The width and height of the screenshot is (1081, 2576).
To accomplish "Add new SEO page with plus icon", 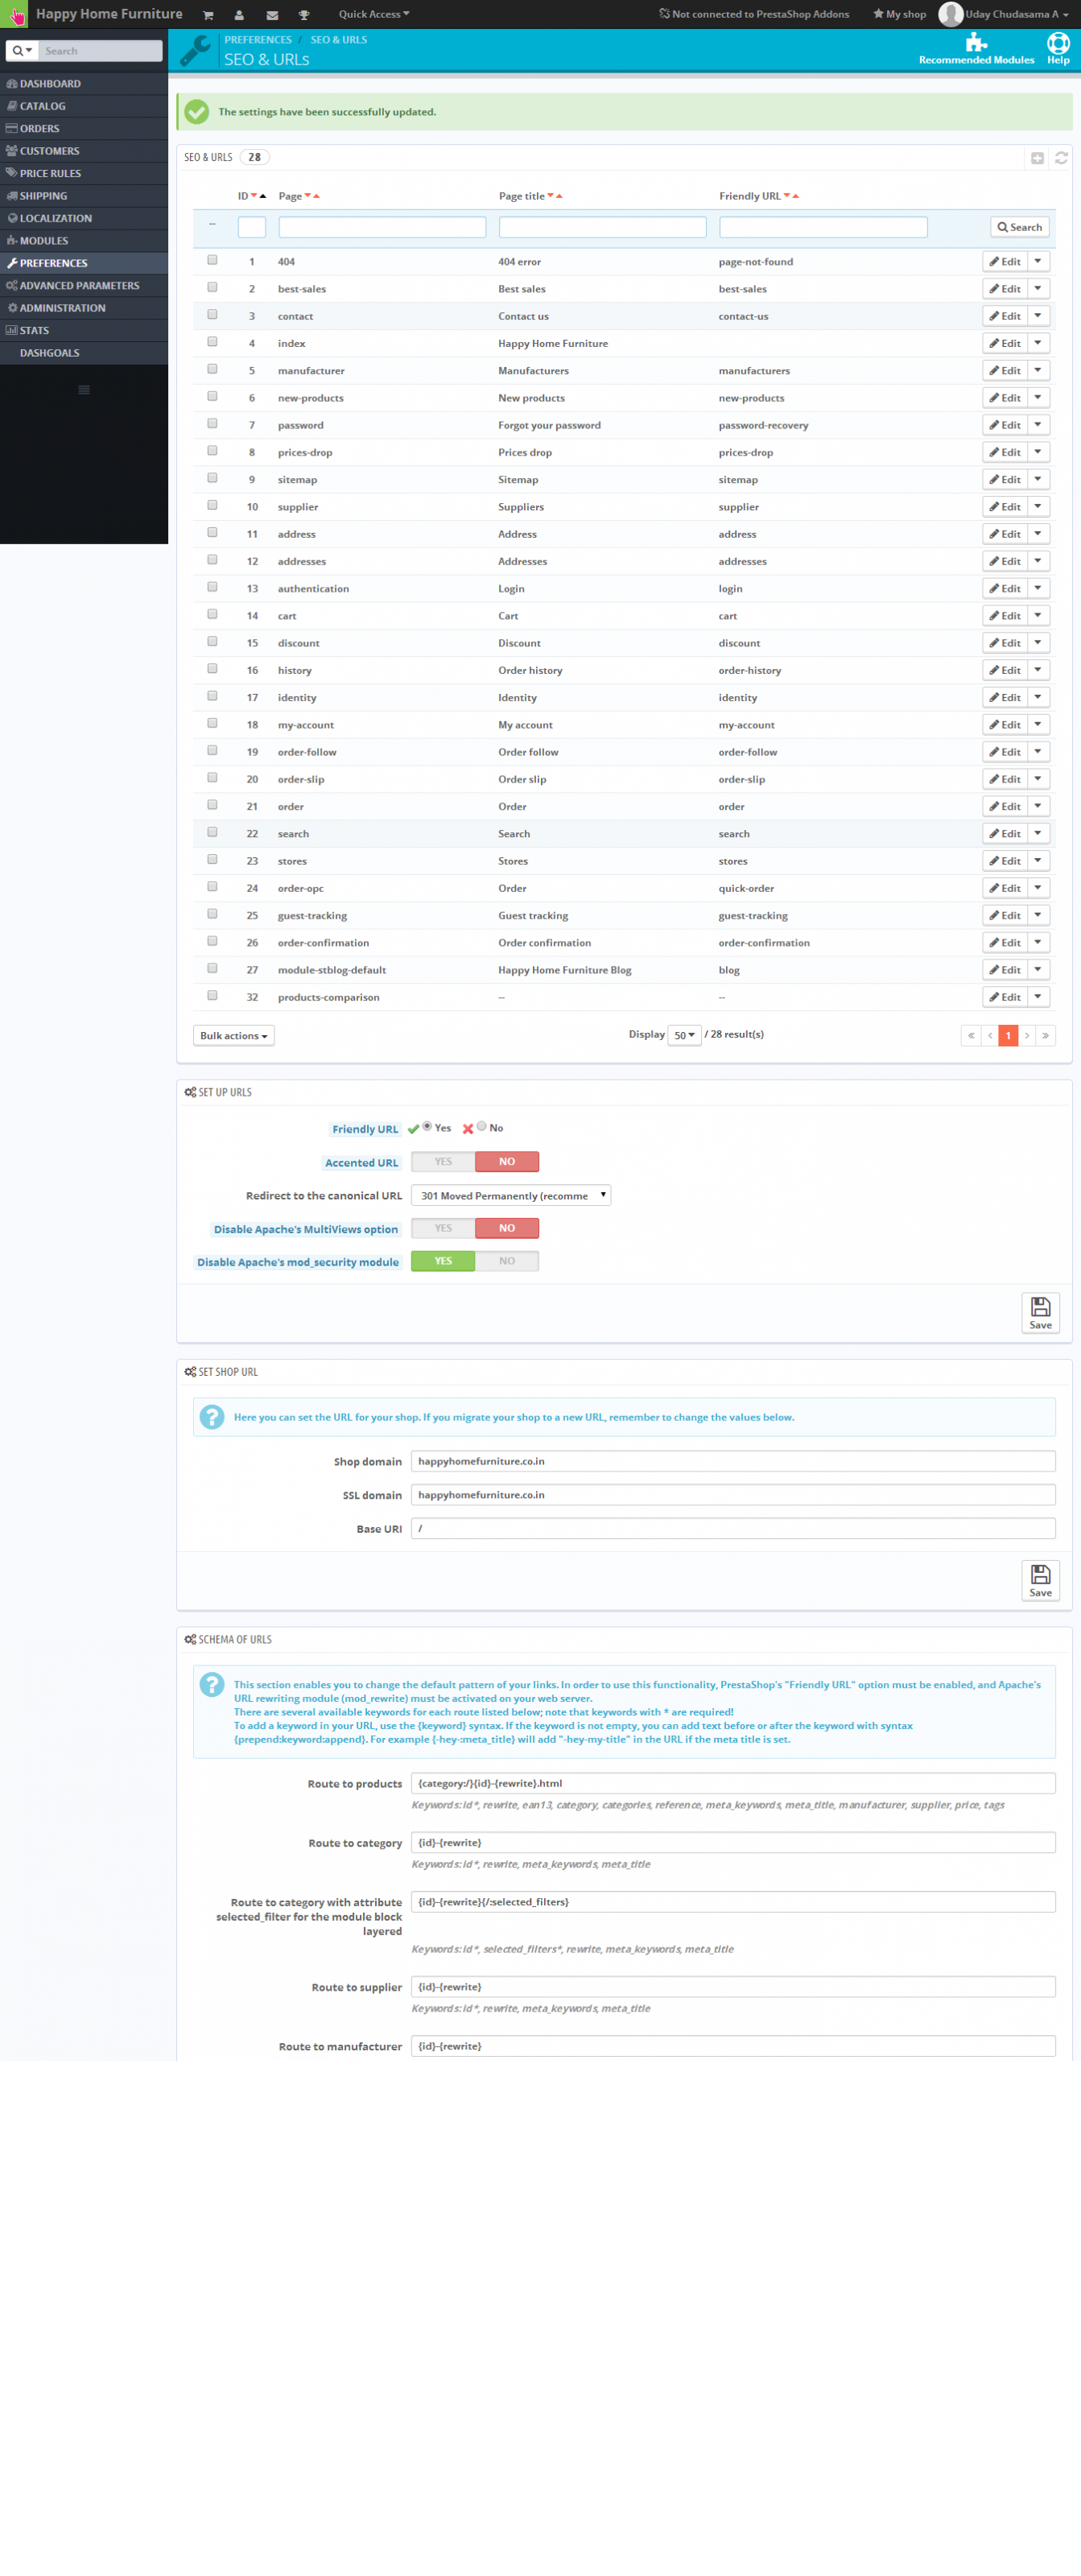I will tap(1037, 158).
